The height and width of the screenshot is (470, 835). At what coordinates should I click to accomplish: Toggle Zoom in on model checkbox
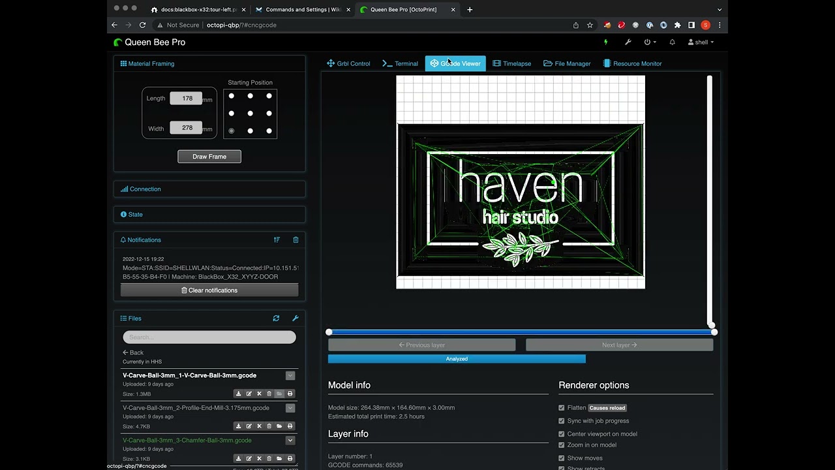562,445
